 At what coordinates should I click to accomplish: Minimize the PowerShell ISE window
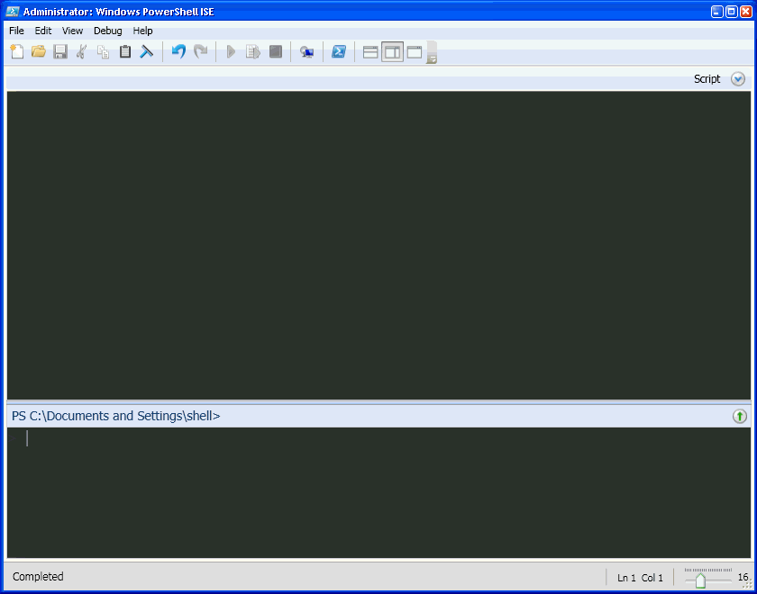(717, 12)
